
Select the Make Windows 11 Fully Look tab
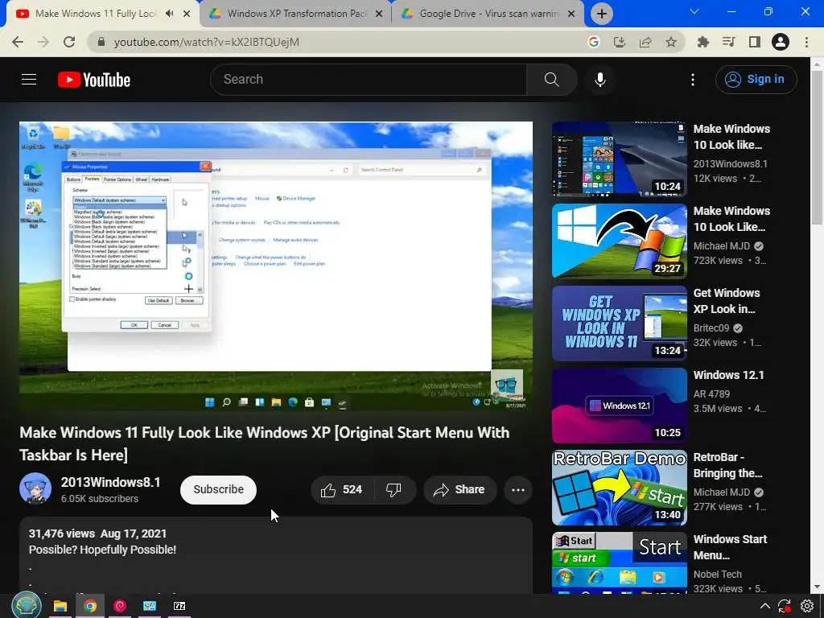tap(103, 14)
